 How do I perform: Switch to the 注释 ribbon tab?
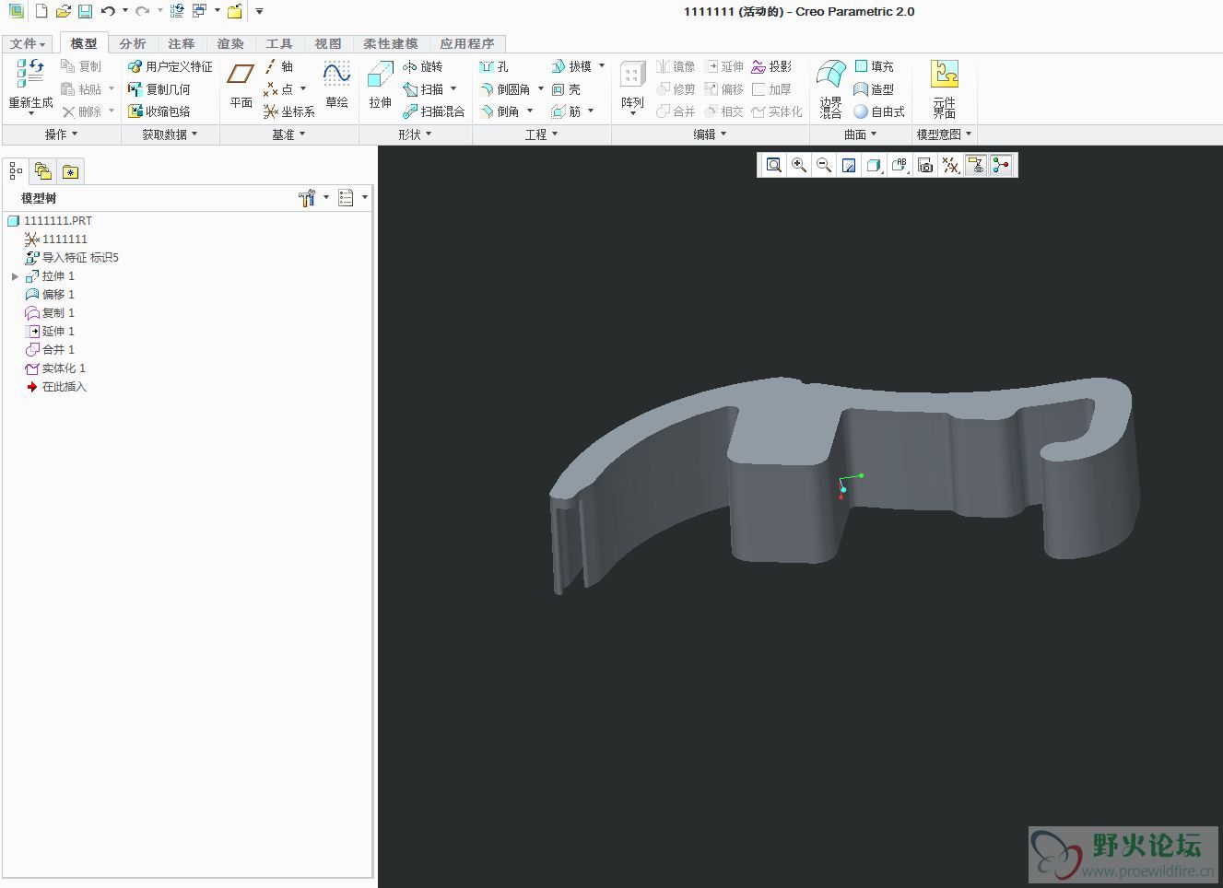182,43
